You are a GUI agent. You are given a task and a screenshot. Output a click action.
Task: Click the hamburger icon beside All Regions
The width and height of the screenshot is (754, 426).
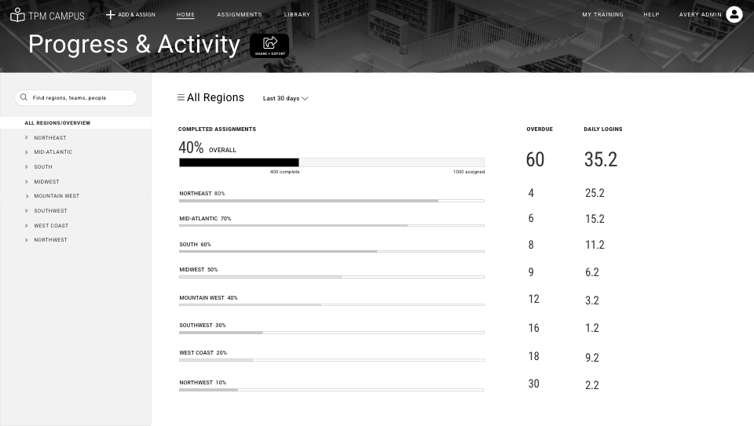[x=181, y=97]
